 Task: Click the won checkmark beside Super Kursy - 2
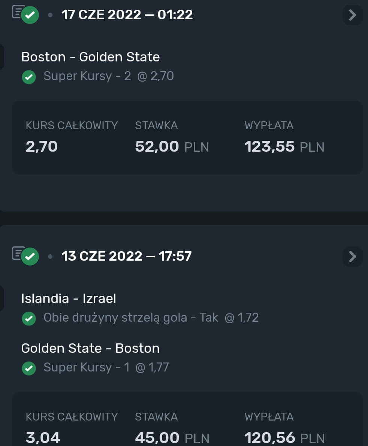[28, 77]
